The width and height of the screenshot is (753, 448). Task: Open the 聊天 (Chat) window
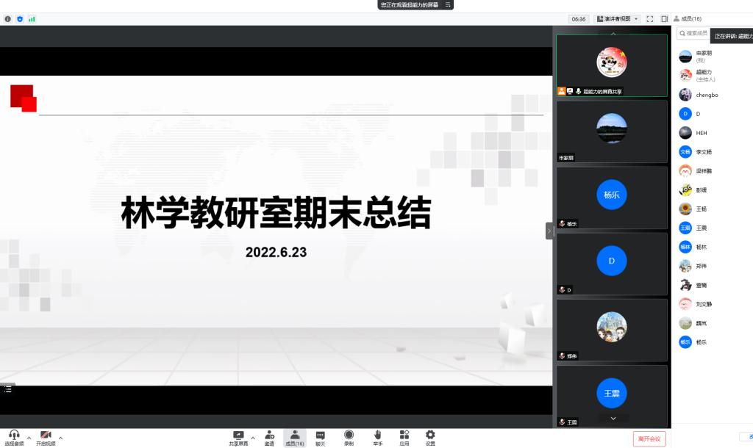tap(320, 438)
